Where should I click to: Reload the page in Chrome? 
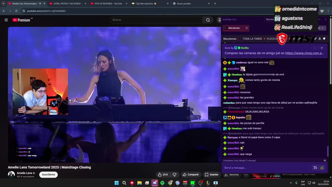pyautogui.click(x=16, y=11)
